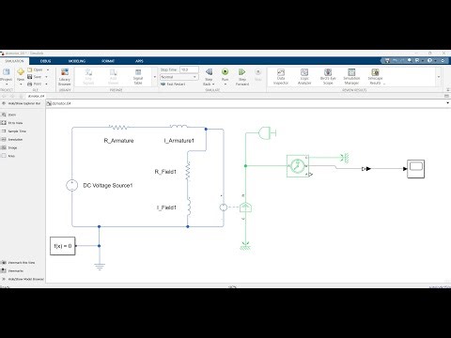
Task: Click the Print button
Action: (35, 84)
